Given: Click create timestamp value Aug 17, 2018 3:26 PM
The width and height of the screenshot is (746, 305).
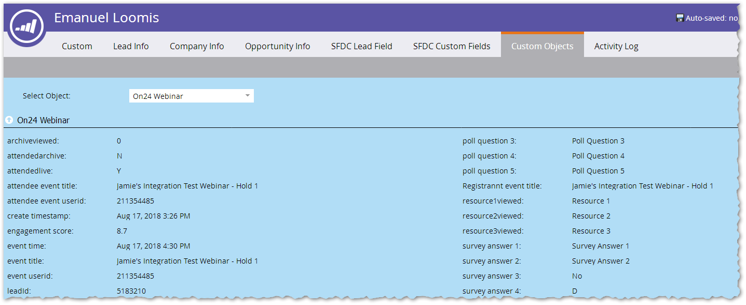Looking at the screenshot, I should (x=153, y=216).
